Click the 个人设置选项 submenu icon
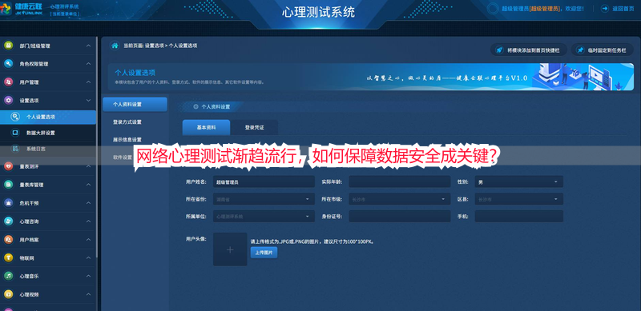The height and width of the screenshot is (311, 641). 15,117
